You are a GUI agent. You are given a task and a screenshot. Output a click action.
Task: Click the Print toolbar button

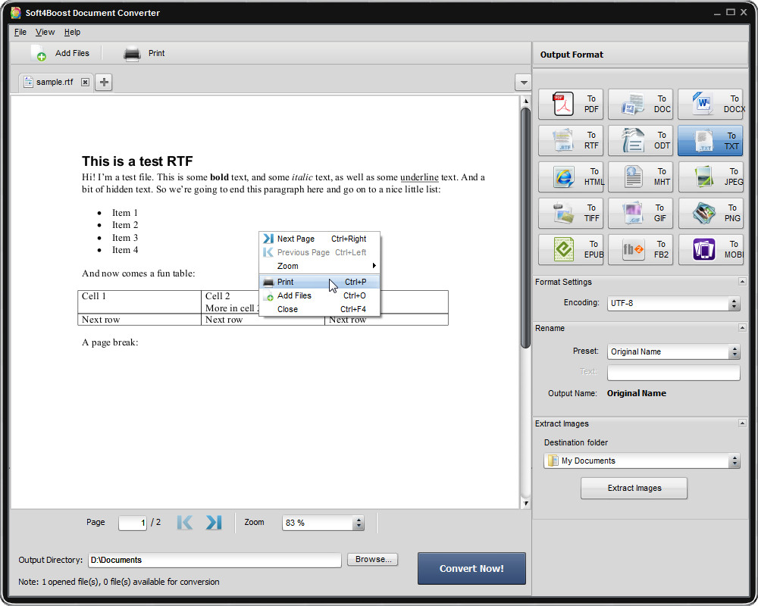click(x=144, y=53)
